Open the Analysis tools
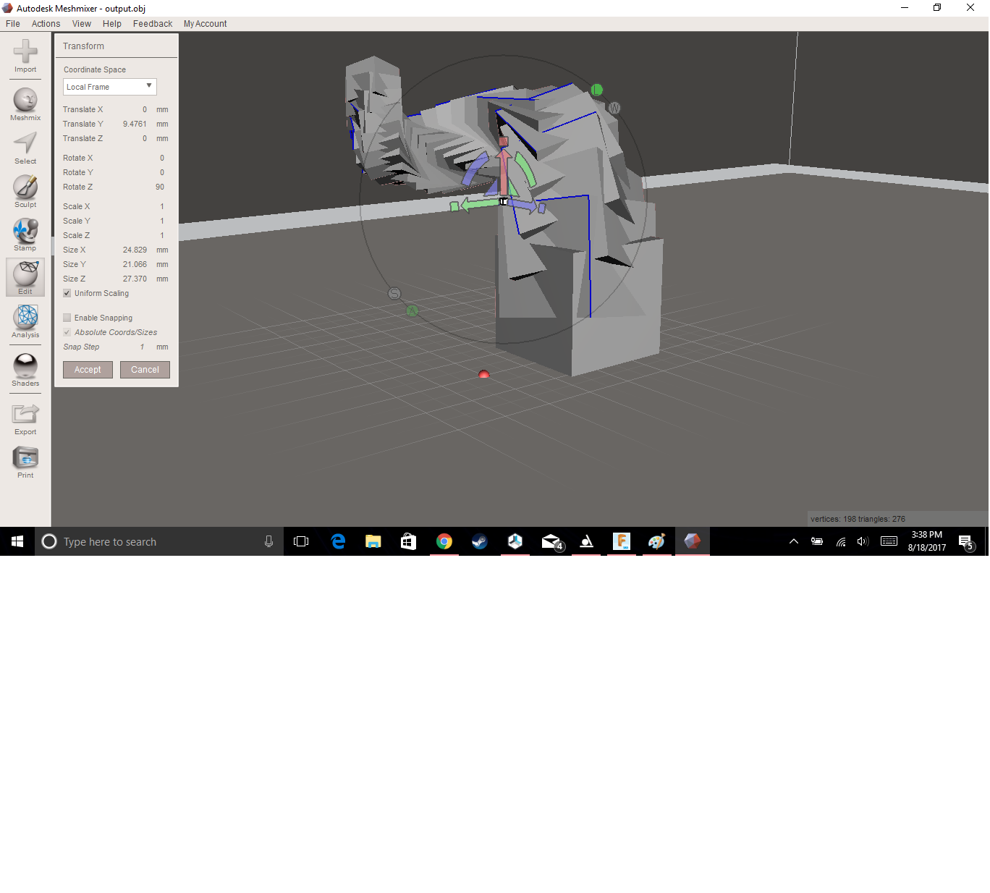This screenshot has height=893, width=990. [x=25, y=321]
